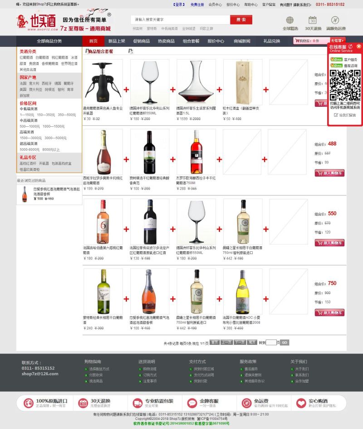
Task: Go to the 上一页 previous page
Action: click(x=226, y=343)
